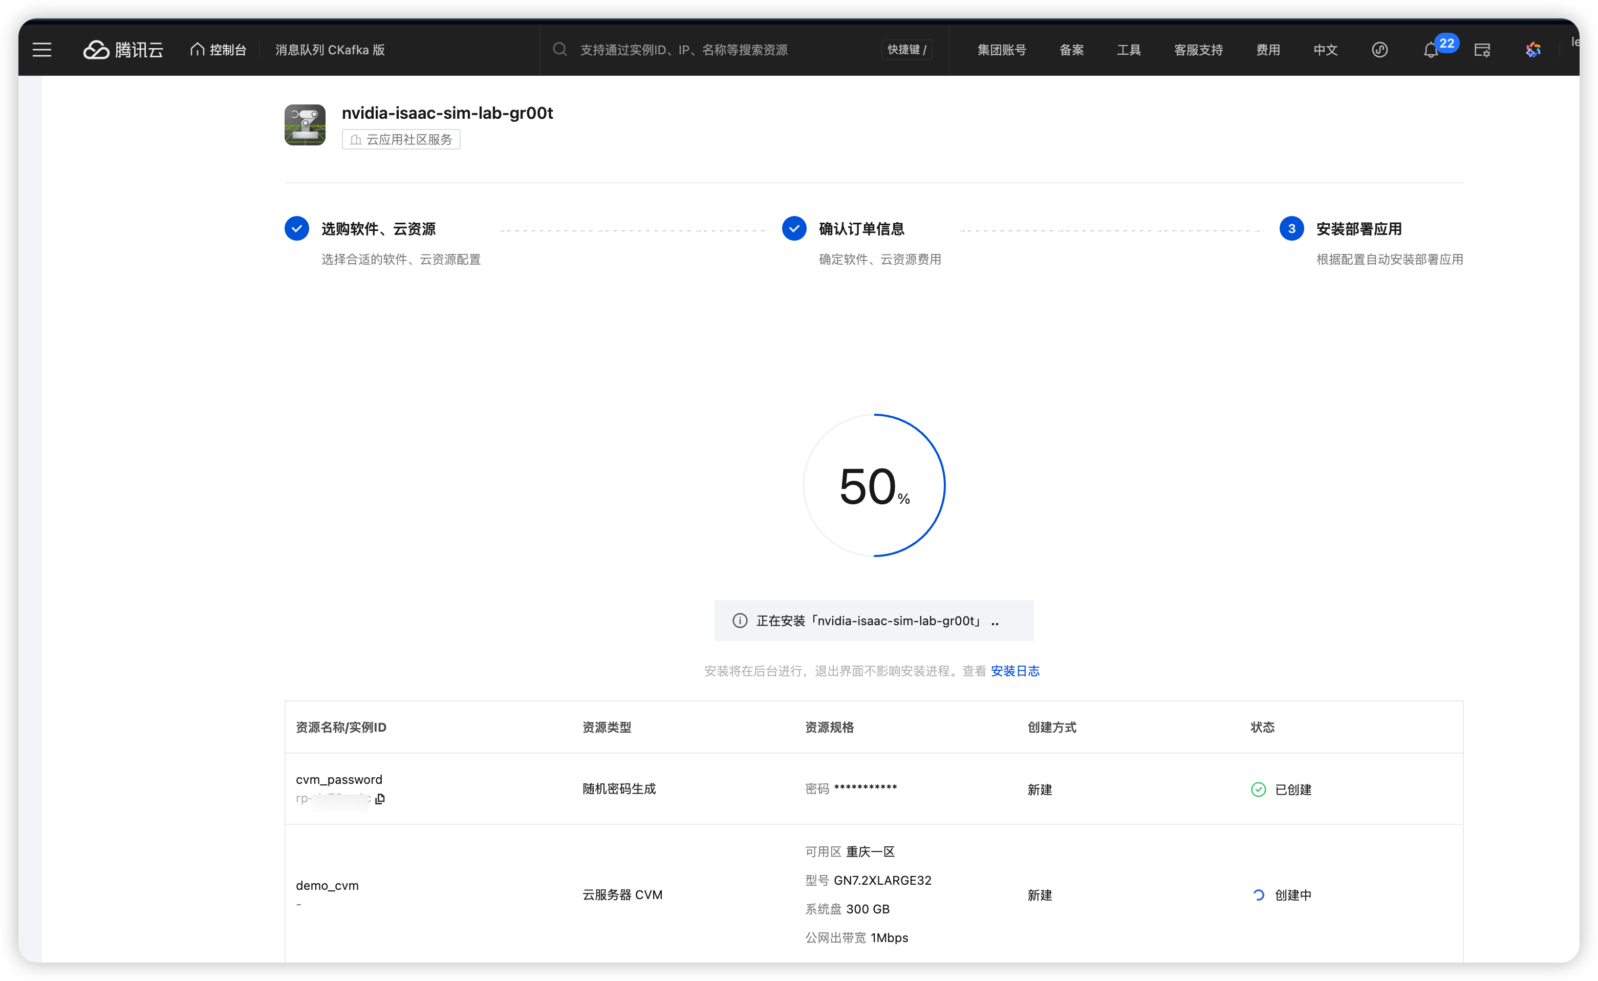This screenshot has height=981, width=1598.
Task: Open the colorful account avatar icon
Action: click(1533, 50)
